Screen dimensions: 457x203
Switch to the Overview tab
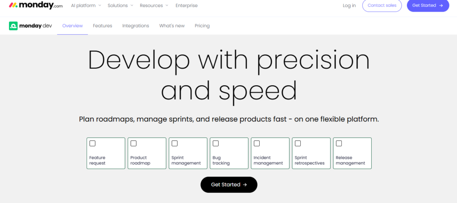click(73, 25)
